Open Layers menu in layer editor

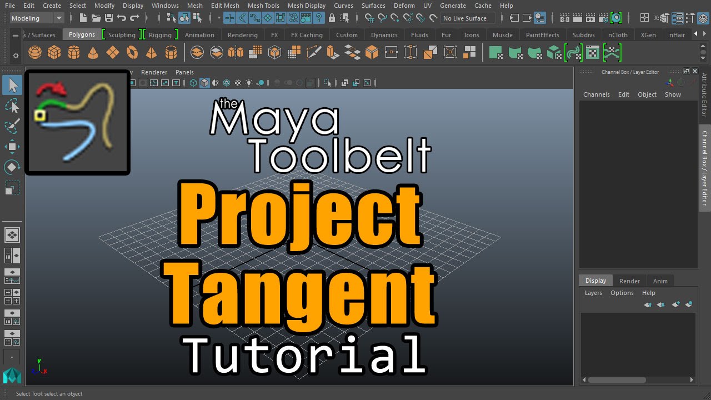pos(593,293)
